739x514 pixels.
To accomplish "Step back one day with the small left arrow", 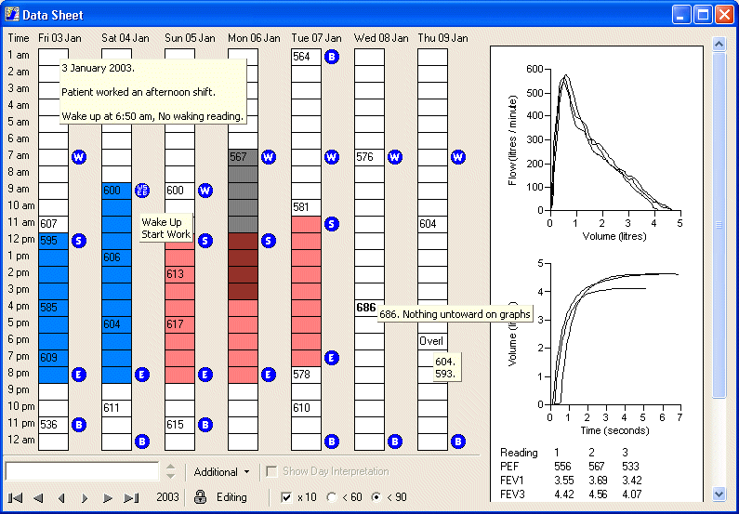I will (x=61, y=497).
